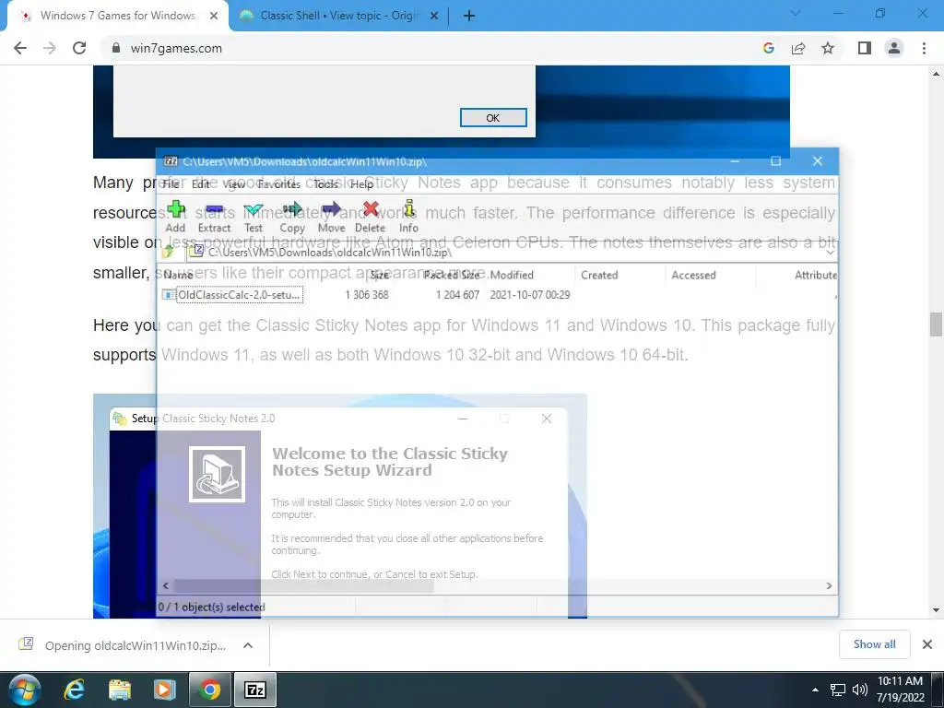Click the Google search icon in address bar
The width and height of the screenshot is (944, 708).
(768, 48)
